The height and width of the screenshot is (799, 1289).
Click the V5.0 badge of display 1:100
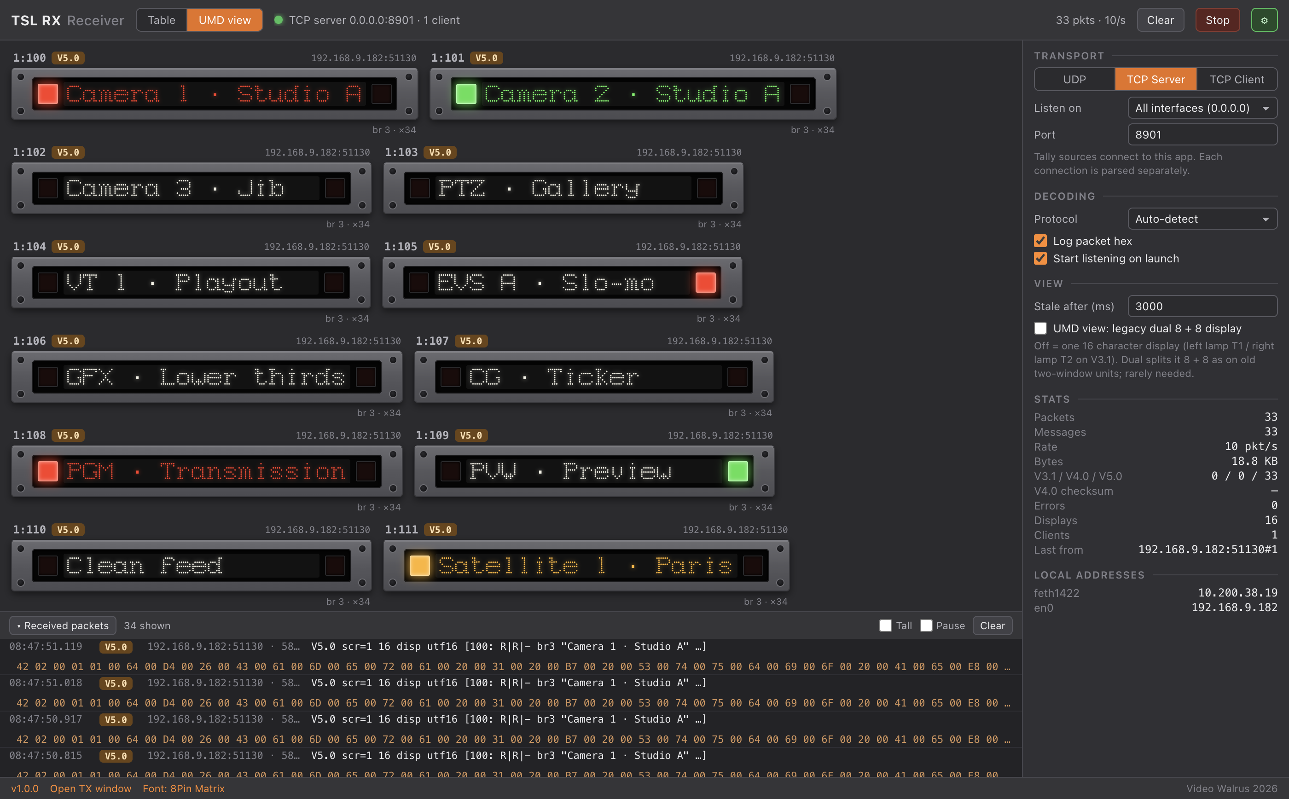[68, 58]
